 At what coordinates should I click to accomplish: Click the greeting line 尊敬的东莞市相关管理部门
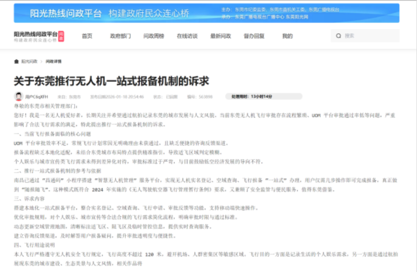coord(46,106)
